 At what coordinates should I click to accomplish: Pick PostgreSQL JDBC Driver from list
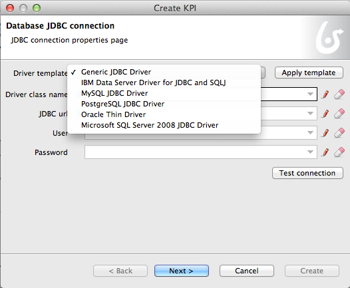point(164,104)
